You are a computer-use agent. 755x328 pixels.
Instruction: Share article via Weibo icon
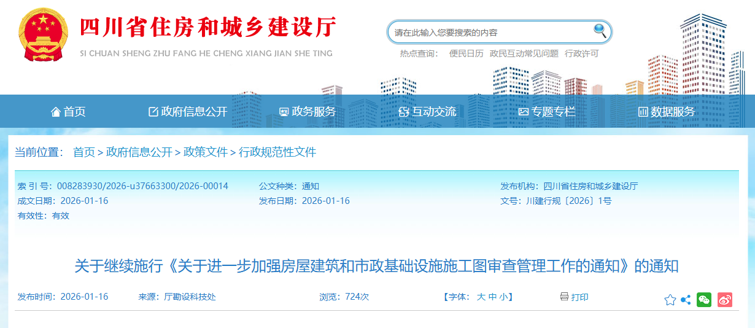click(x=725, y=300)
